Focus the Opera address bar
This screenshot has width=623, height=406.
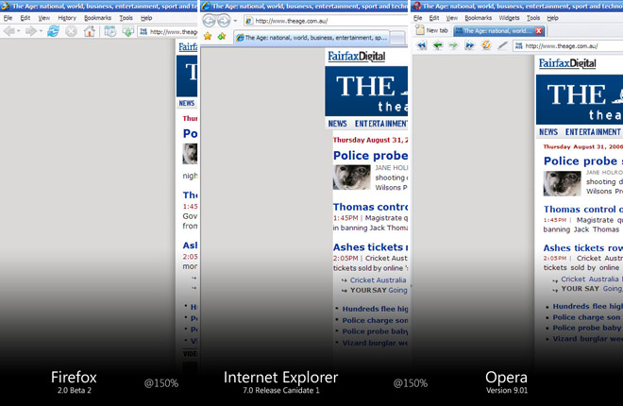[x=568, y=46]
